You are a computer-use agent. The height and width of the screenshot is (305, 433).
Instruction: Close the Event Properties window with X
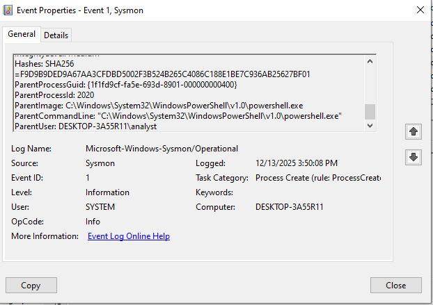419,10
